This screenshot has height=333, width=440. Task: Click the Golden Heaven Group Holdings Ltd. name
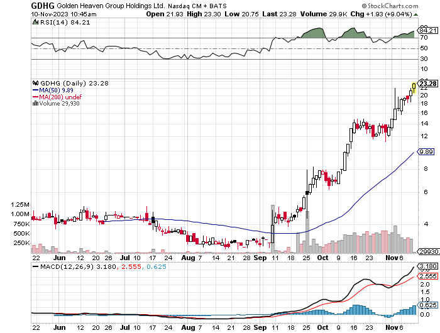(111, 6)
